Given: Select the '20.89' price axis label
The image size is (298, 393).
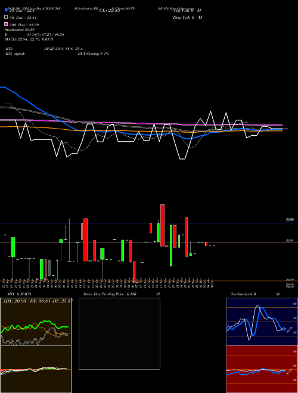Looking at the screenshot, I should [290, 280].
